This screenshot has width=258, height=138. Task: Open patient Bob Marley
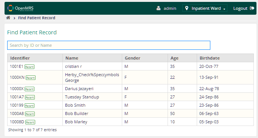click(x=76, y=122)
